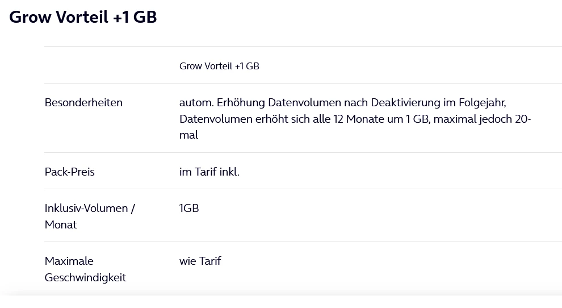Click the word 'autom.' in the description
The height and width of the screenshot is (308, 562).
point(195,103)
